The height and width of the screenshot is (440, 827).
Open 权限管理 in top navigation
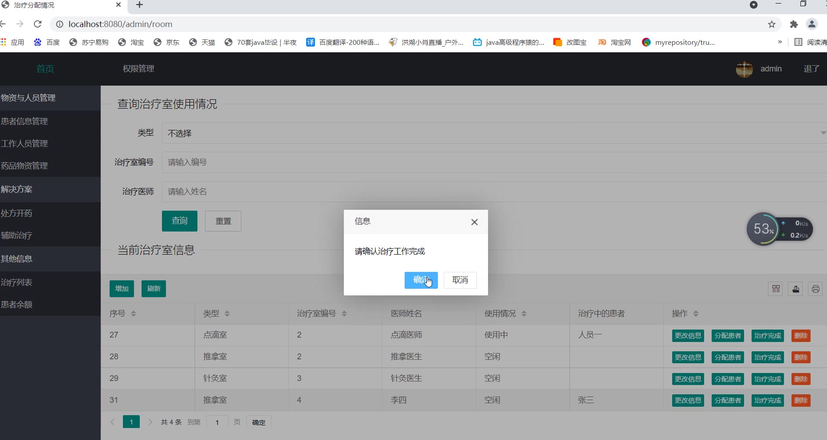pyautogui.click(x=138, y=69)
